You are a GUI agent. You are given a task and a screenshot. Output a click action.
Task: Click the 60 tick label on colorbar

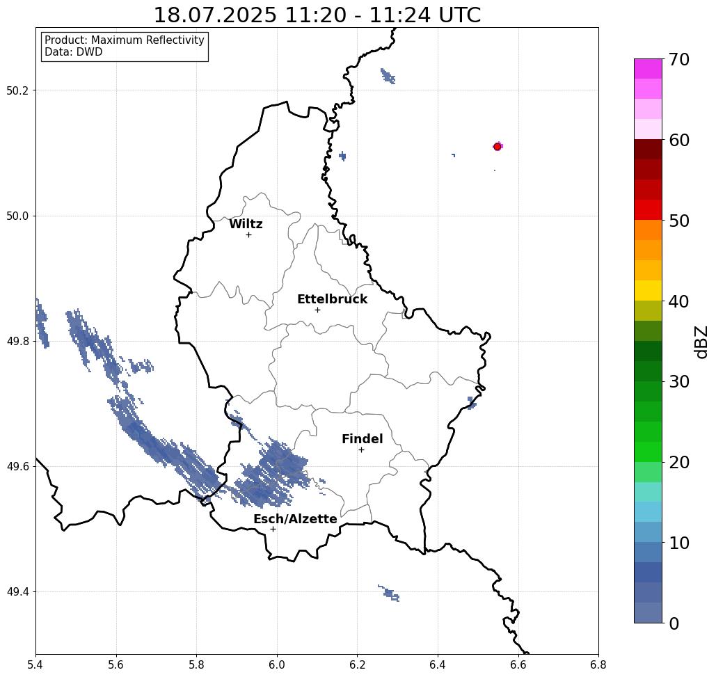coord(679,140)
